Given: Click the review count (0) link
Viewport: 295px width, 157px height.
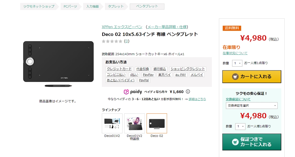Looking at the screenshot, I should (x=127, y=41).
